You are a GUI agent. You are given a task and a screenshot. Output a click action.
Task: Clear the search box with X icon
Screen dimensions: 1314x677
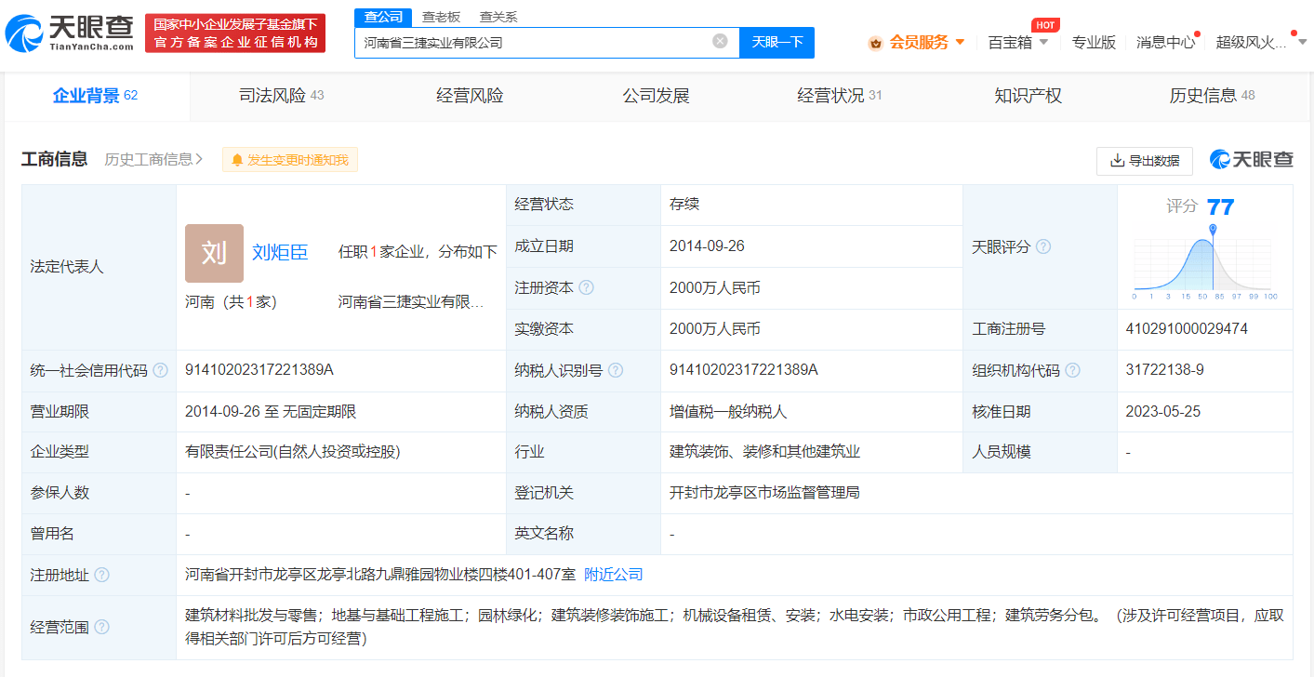[720, 41]
